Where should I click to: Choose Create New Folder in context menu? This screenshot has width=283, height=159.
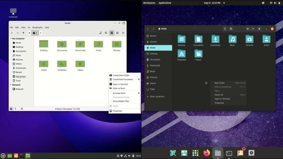125,76
